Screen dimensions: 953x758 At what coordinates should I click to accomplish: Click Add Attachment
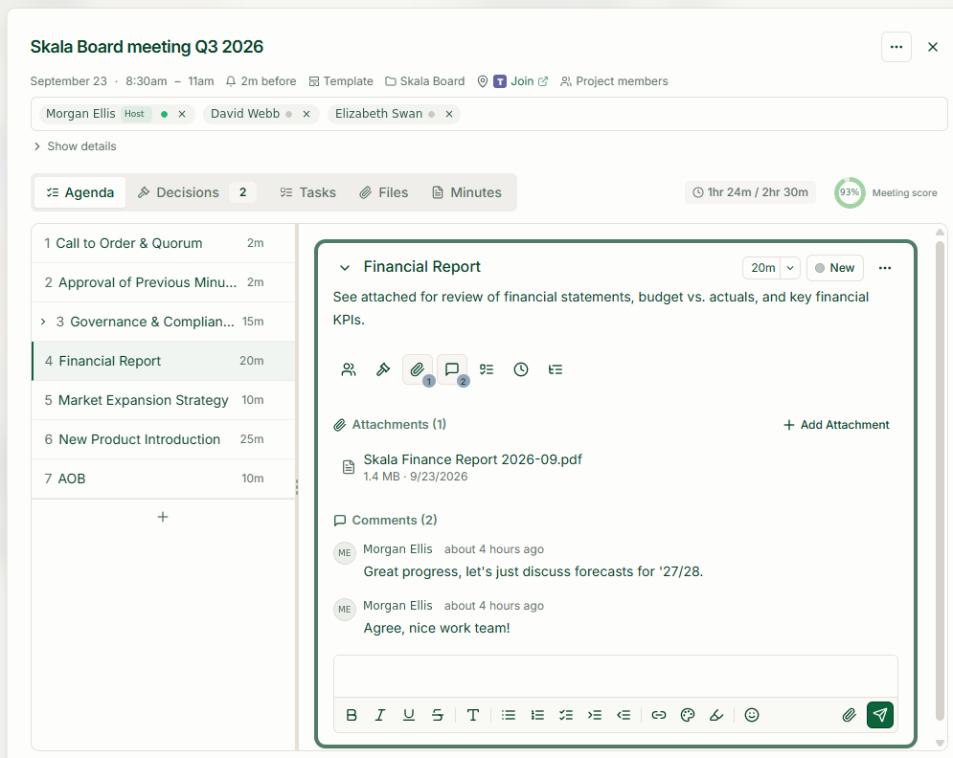click(x=836, y=425)
